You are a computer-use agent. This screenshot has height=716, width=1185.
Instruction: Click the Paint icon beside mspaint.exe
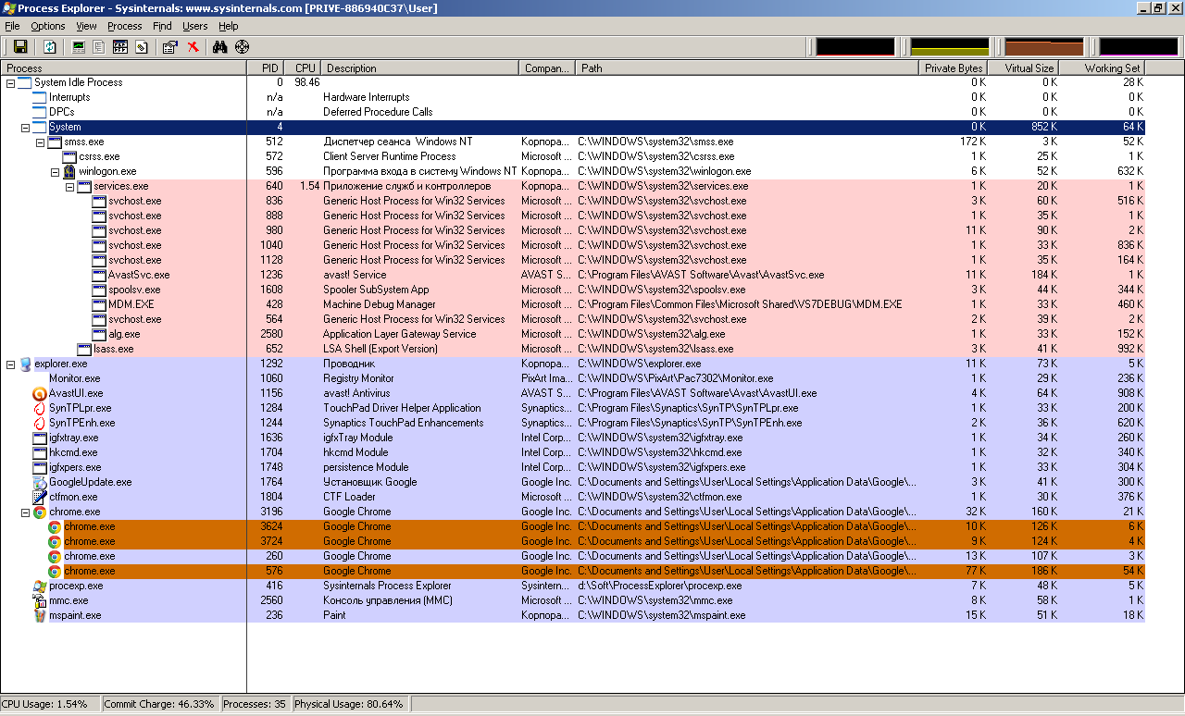pos(40,615)
